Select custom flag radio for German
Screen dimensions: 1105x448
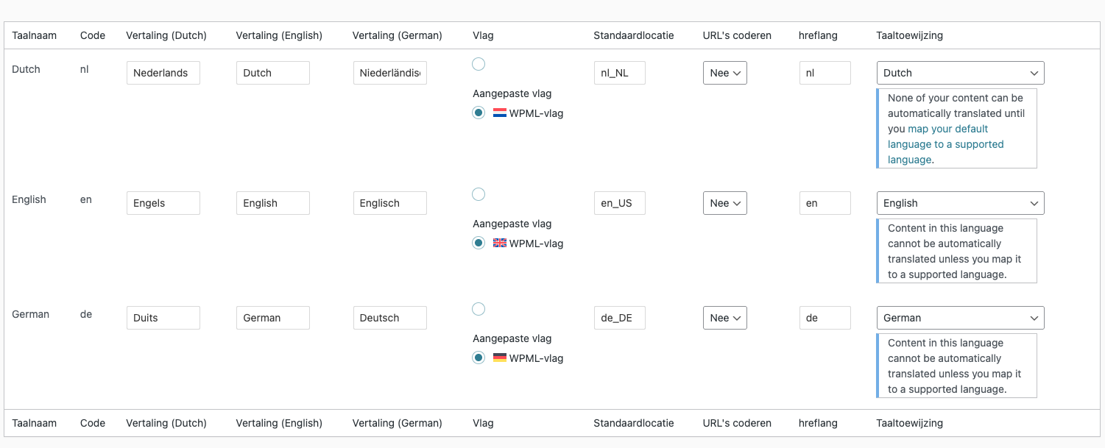tap(479, 309)
